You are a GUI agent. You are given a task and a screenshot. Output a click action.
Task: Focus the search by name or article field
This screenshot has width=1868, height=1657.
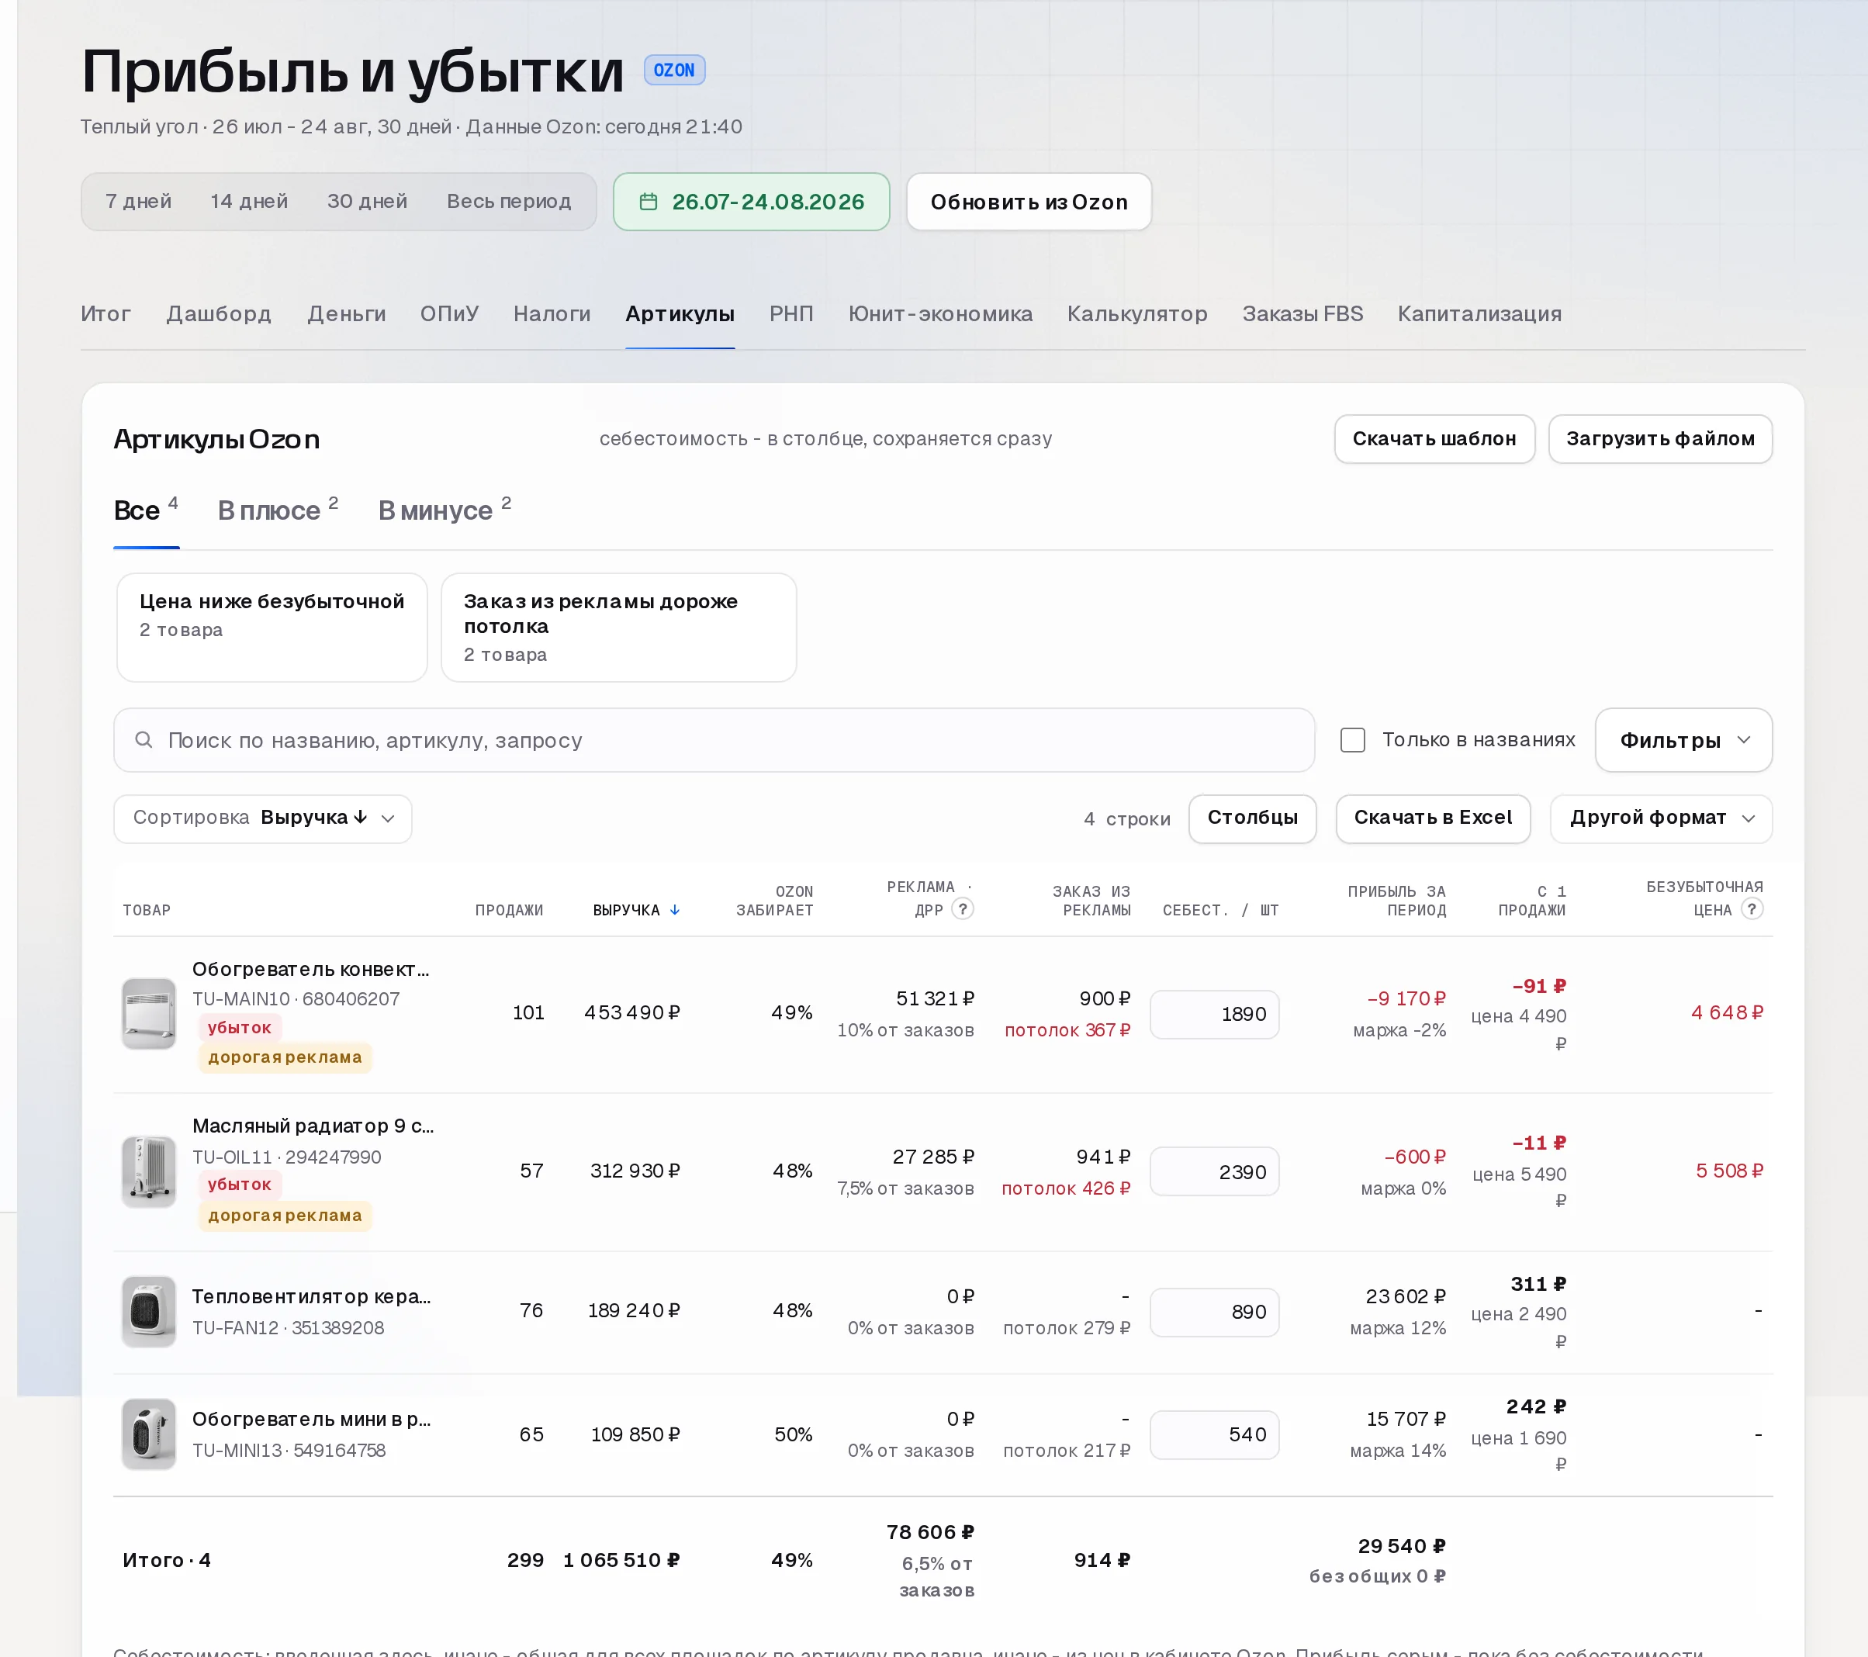pyautogui.click(x=714, y=740)
